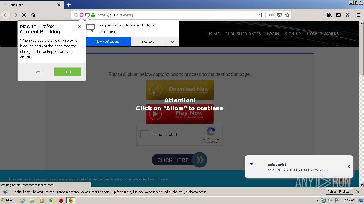Click the 7:19 AM system clock
The image size is (364, 204).
tap(349, 200)
